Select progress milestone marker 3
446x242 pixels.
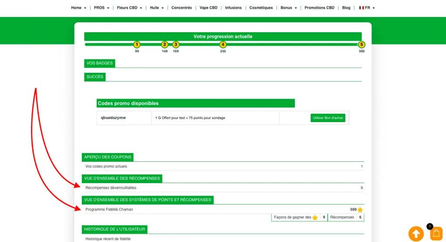tap(176, 44)
